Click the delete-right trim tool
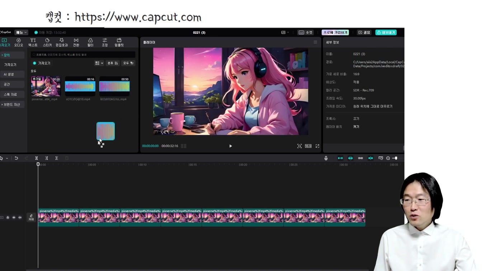 [57, 158]
